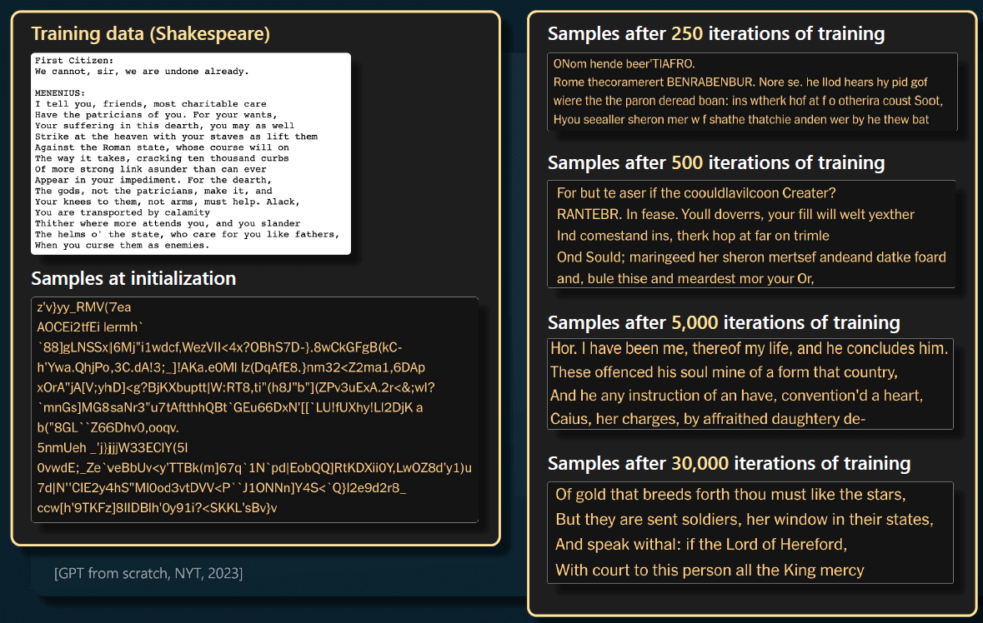Viewport: 983px width, 623px height.
Task: Click the 'Samples at initialization' heading
Action: [x=133, y=278]
